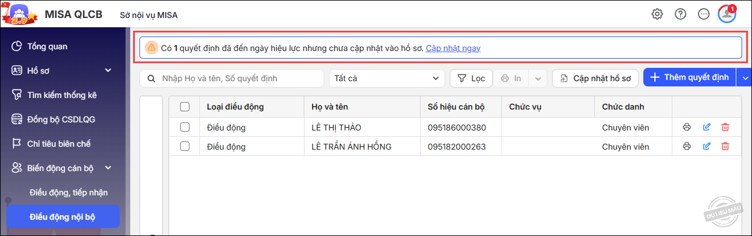Tick the checkbox for LÊ THỊ THẢO
752x236 pixels.
(x=185, y=128)
